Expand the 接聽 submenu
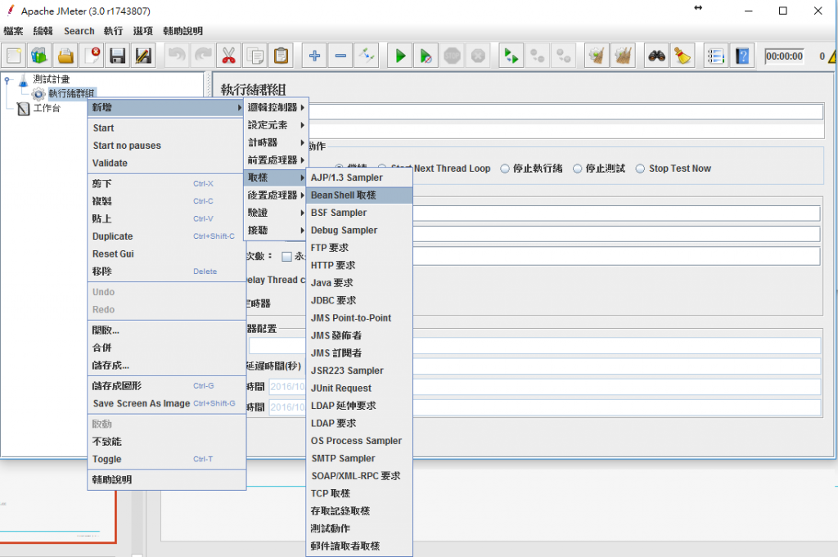Screen dimensions: 838x557 click(x=276, y=230)
